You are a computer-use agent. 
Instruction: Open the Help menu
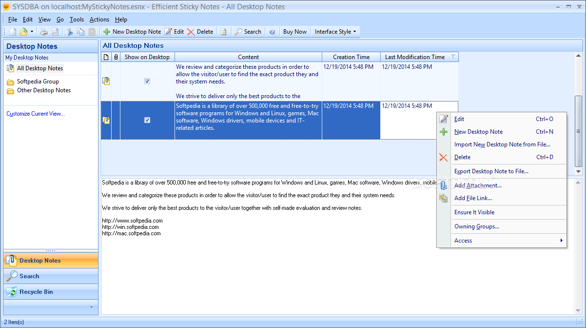click(121, 20)
